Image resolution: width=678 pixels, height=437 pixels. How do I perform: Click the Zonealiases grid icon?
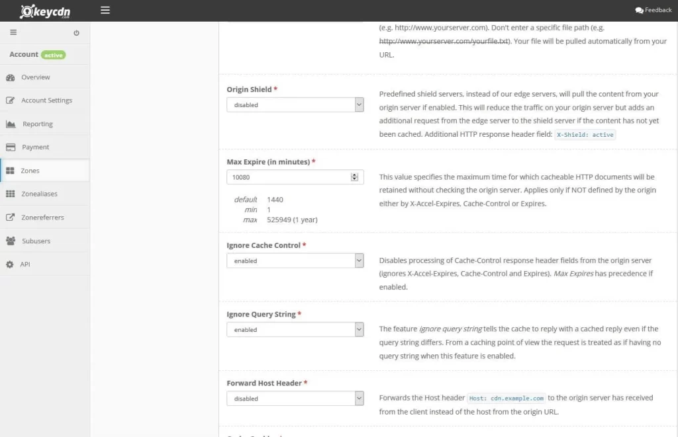pyautogui.click(x=11, y=194)
